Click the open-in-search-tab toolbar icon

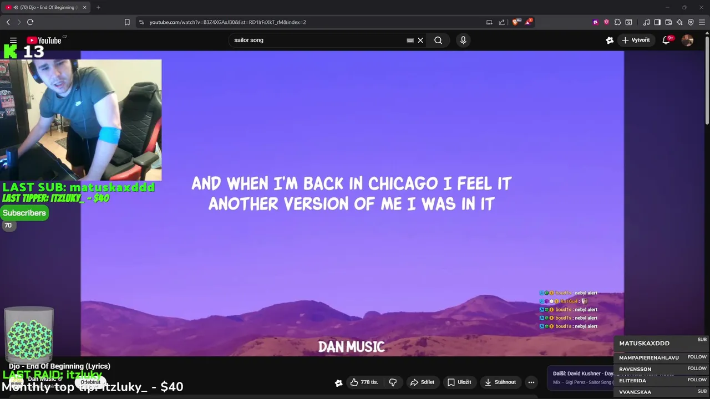pos(628,22)
